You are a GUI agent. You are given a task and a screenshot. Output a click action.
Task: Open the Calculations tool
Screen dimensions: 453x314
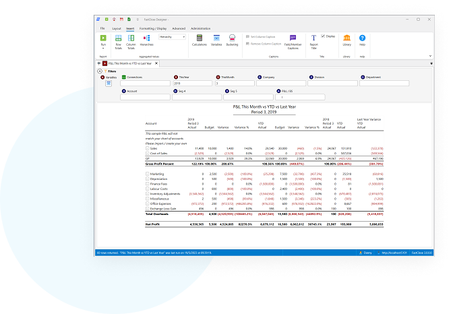pos(199,39)
